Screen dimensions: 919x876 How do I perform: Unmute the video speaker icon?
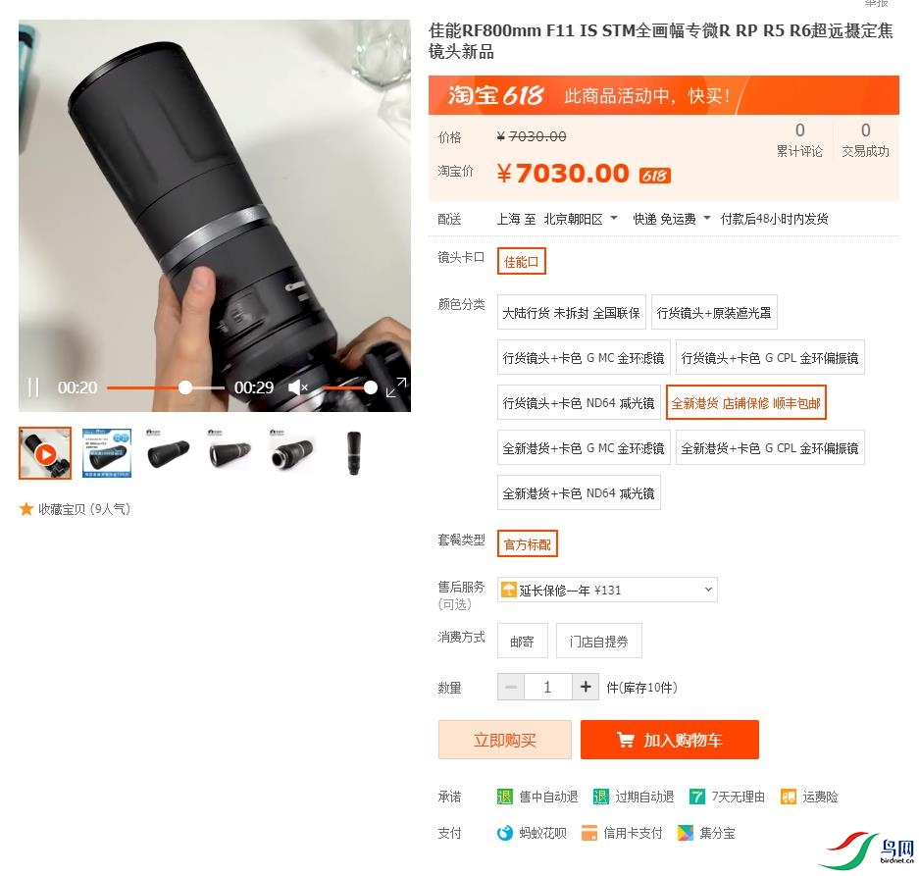(298, 387)
